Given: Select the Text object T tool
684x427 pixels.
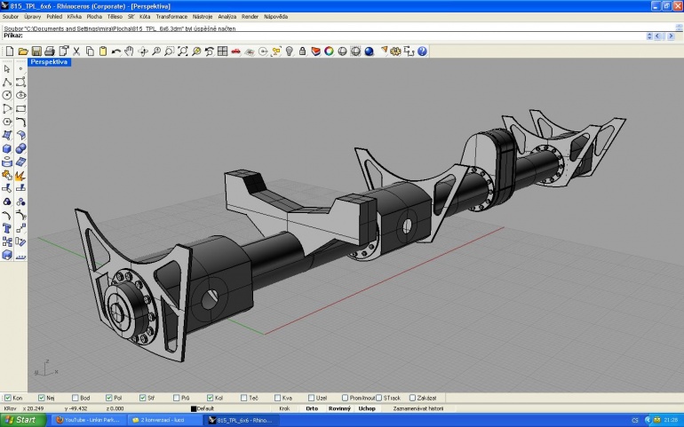Looking at the screenshot, I should pos(7,228).
